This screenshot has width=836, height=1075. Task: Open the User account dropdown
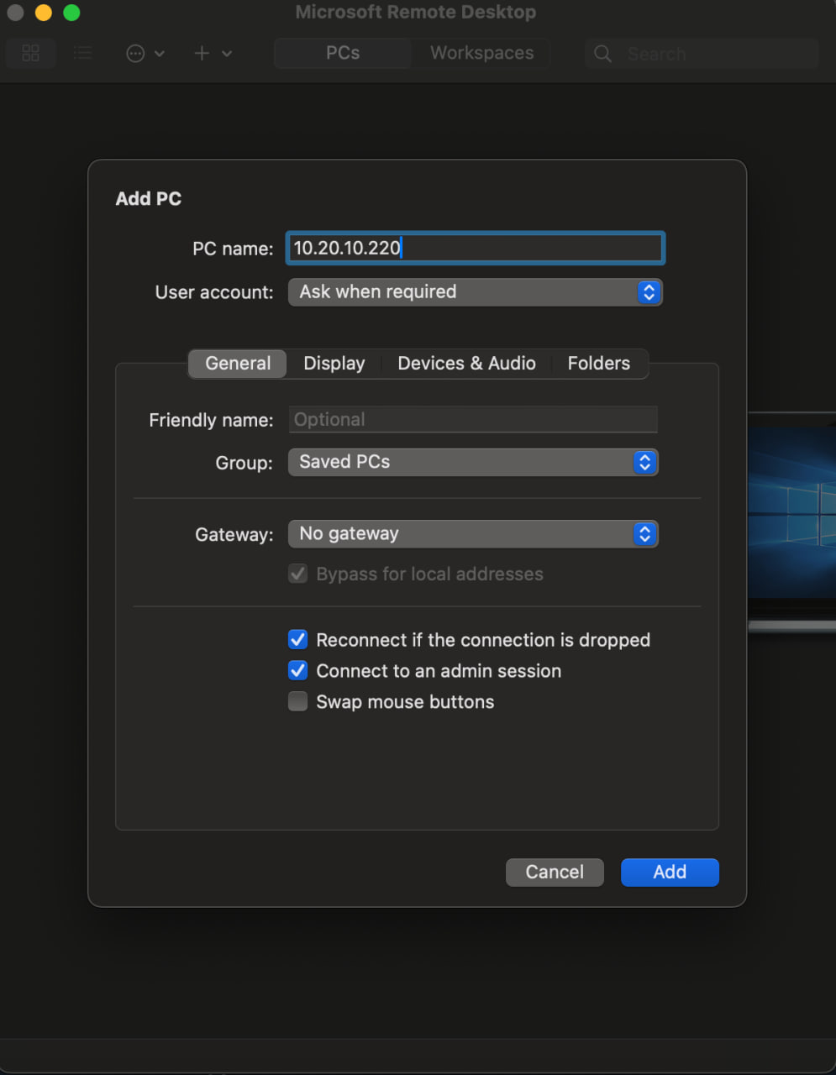click(x=475, y=292)
